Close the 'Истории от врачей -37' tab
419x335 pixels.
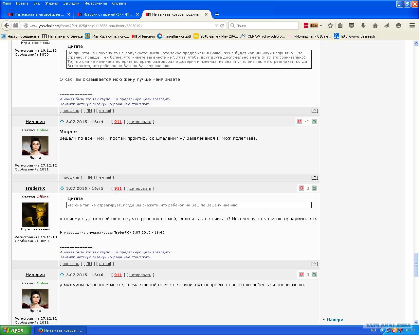[137, 14]
